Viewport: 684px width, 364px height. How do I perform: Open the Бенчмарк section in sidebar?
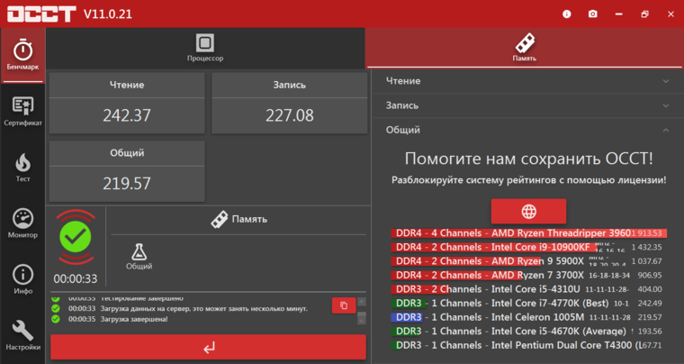(22, 56)
